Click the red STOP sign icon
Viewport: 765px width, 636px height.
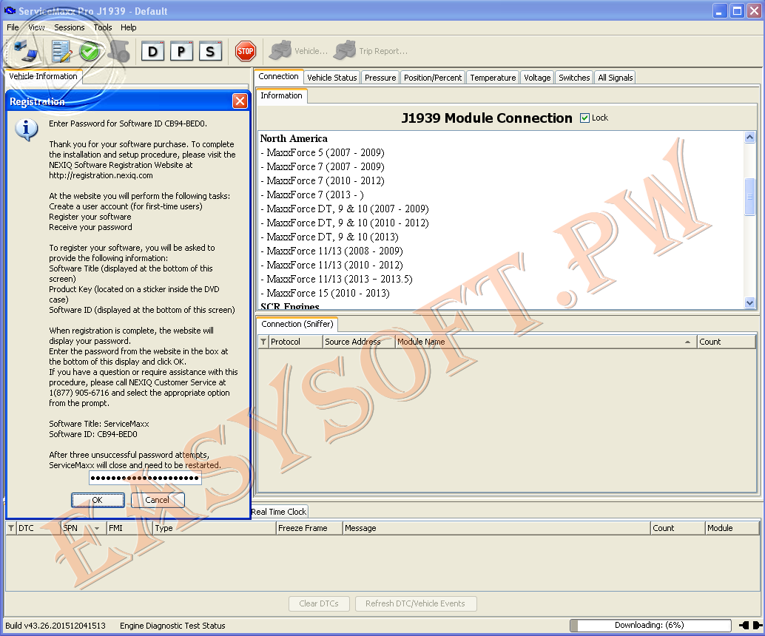245,51
